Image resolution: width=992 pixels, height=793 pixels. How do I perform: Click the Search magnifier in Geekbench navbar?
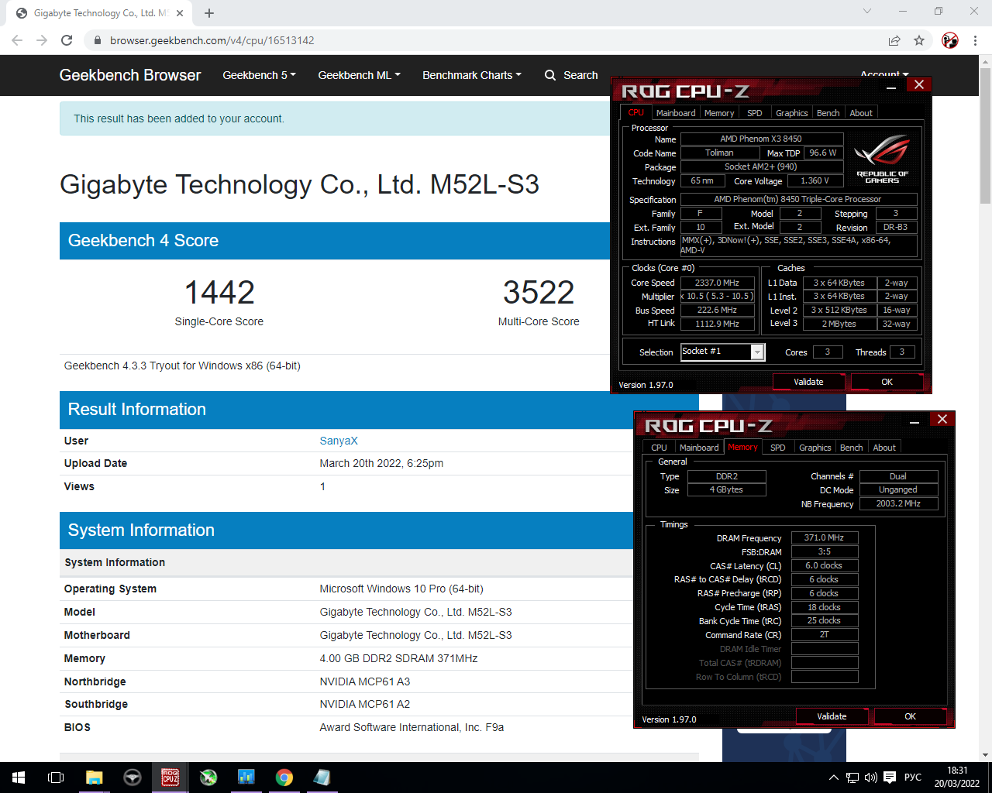[550, 75]
